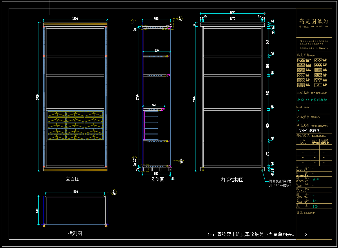
Task: Click the 1/1 page number field
Action: click(x=315, y=201)
